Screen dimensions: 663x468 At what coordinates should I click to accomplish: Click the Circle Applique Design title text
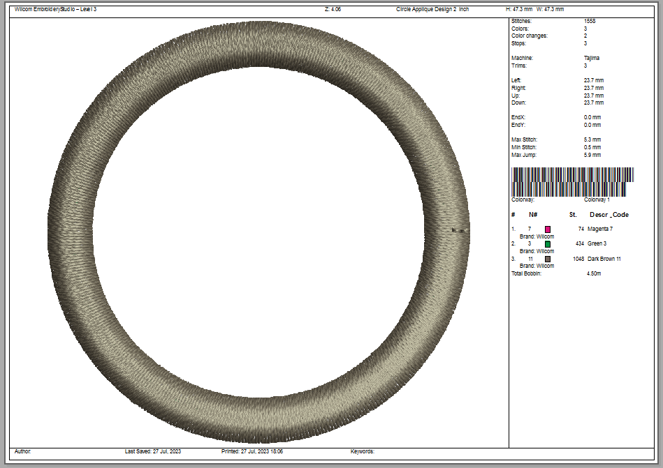click(432, 9)
